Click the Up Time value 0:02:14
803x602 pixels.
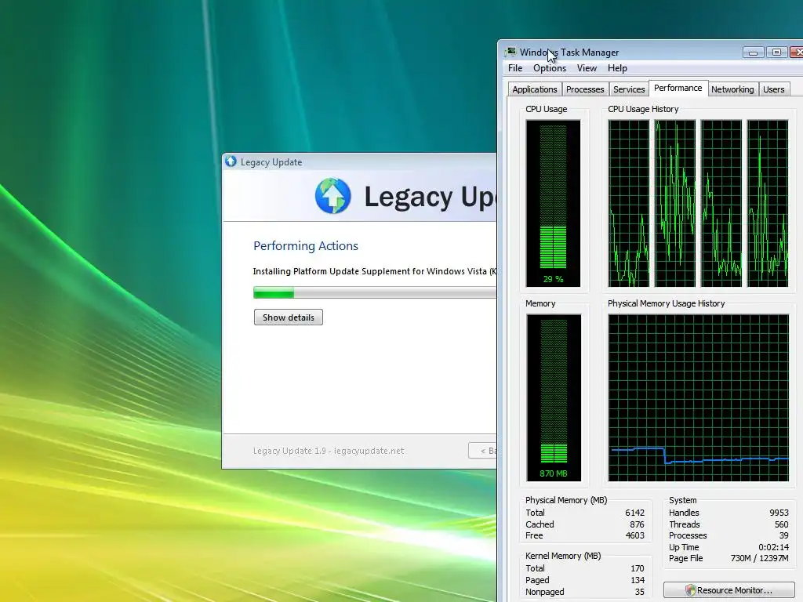[773, 547]
